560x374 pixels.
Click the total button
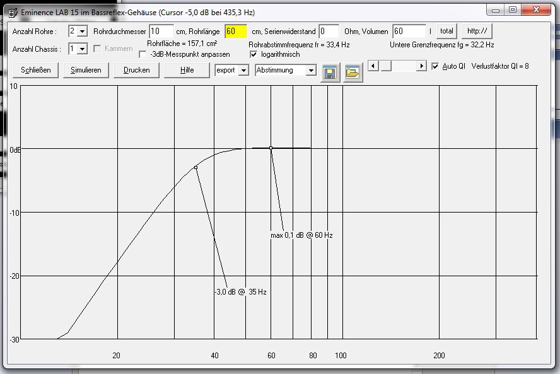pos(446,31)
